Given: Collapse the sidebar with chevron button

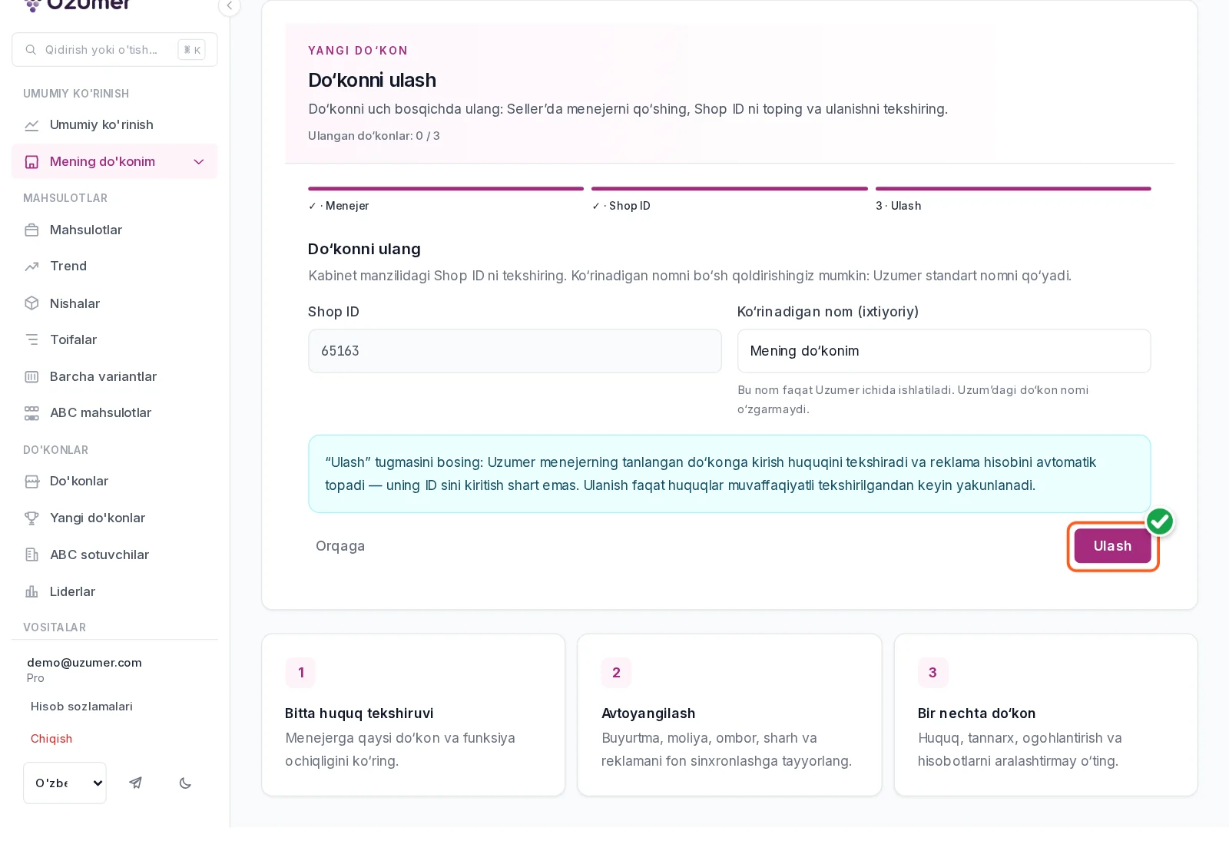Looking at the screenshot, I should (229, 6).
